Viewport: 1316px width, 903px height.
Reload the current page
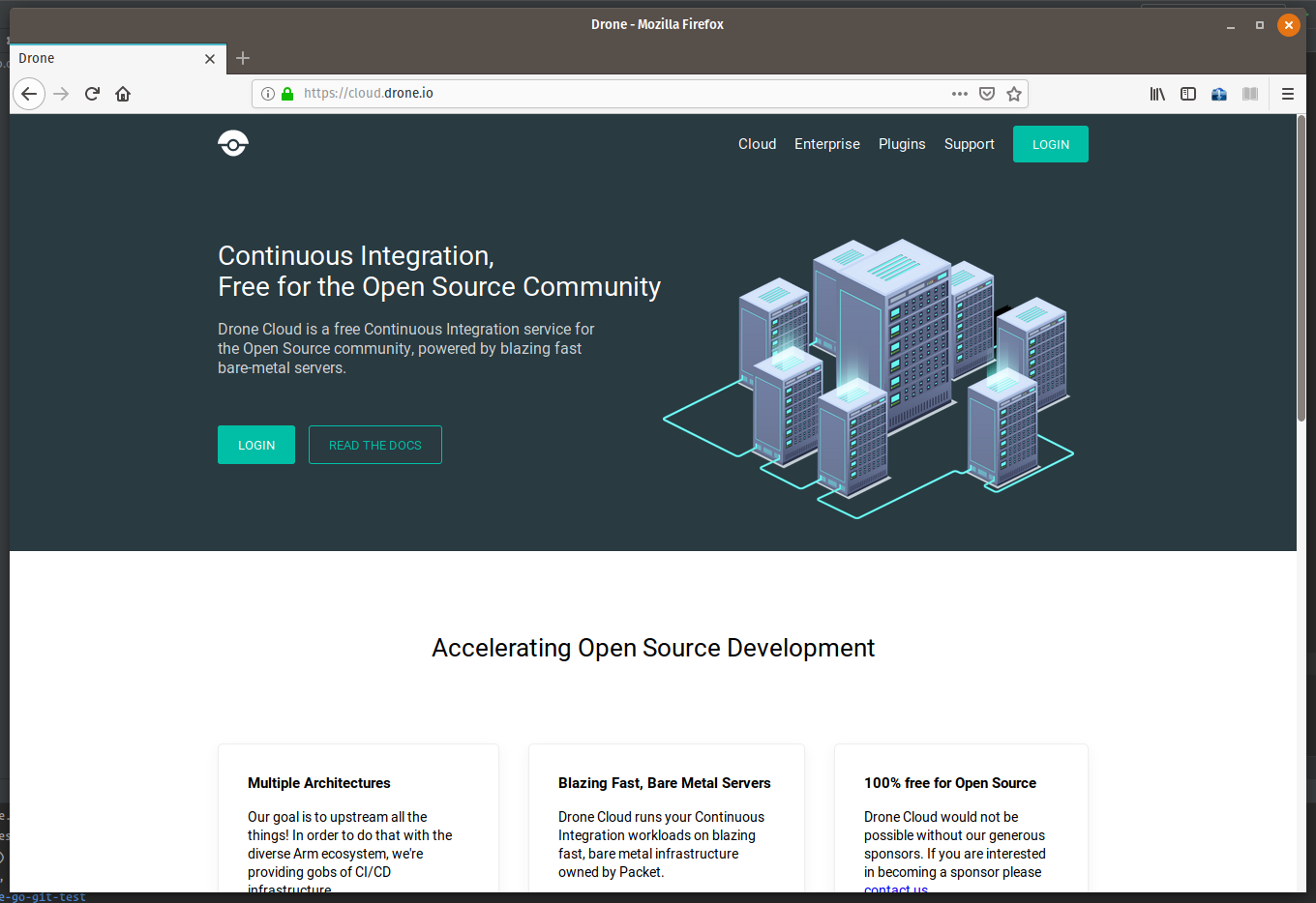pos(92,94)
